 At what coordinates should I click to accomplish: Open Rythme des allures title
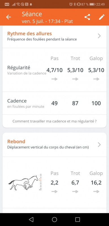[x=29, y=34]
